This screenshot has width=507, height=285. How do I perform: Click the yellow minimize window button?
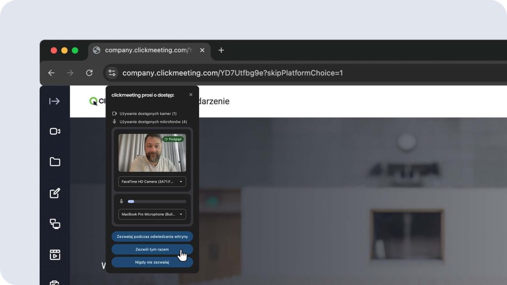pos(64,50)
